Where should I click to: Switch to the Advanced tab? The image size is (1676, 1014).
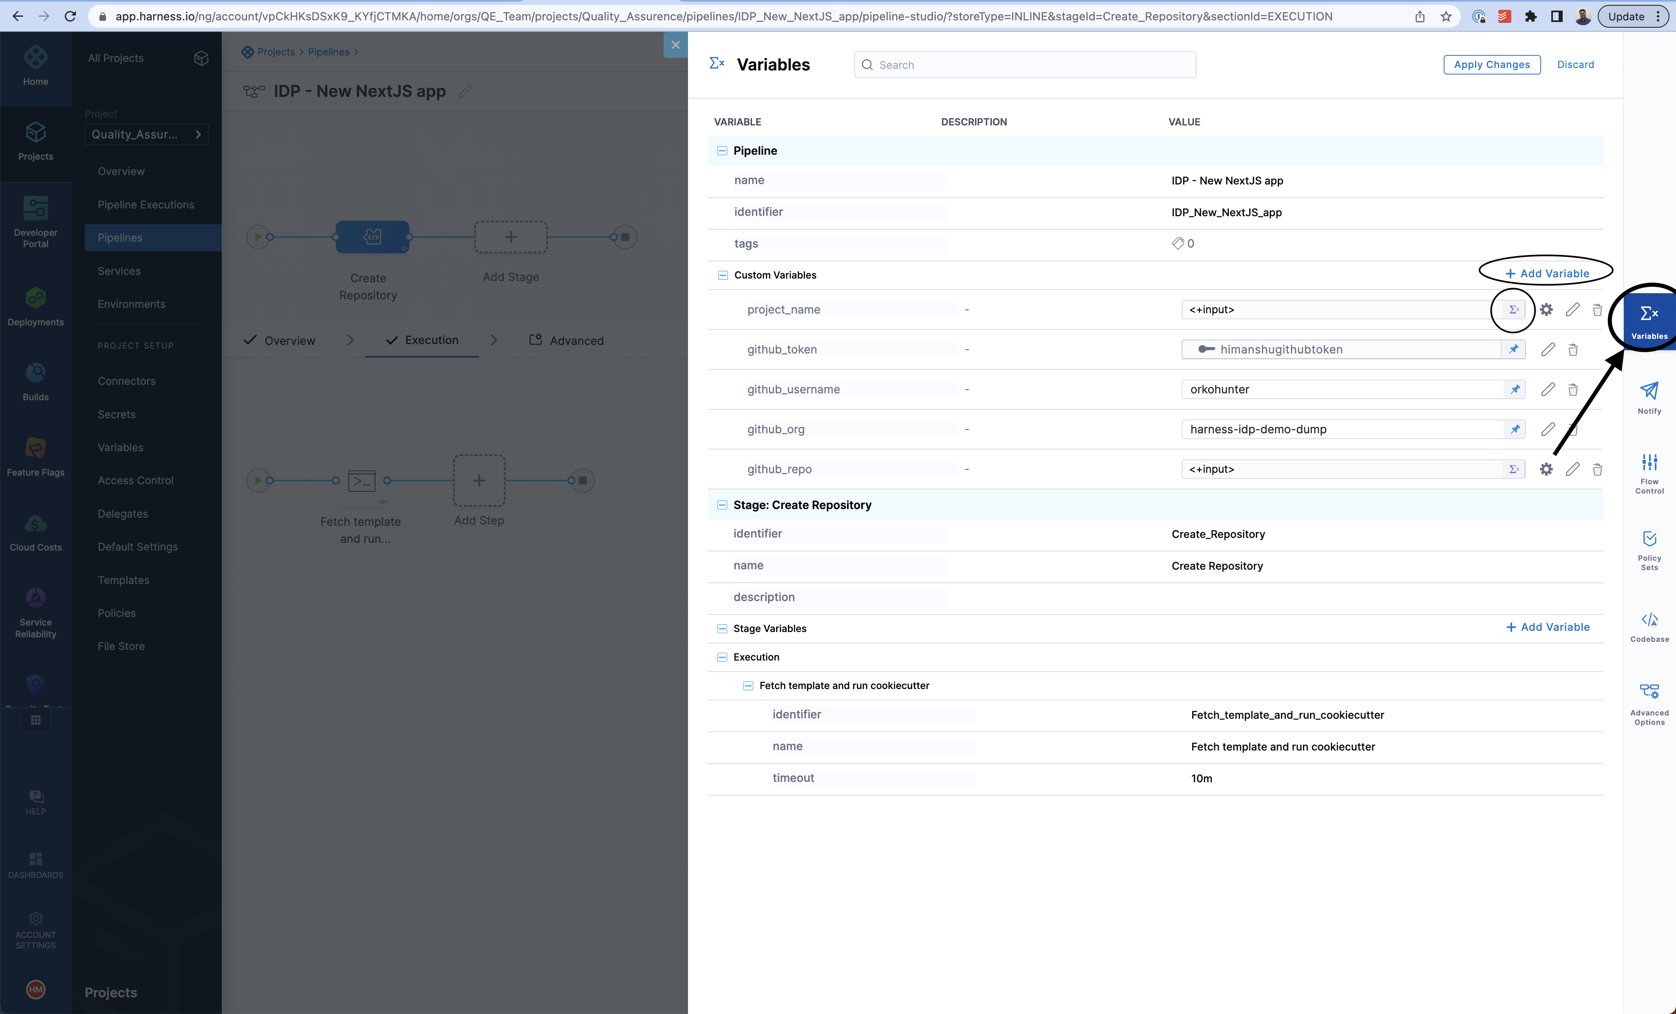(576, 340)
